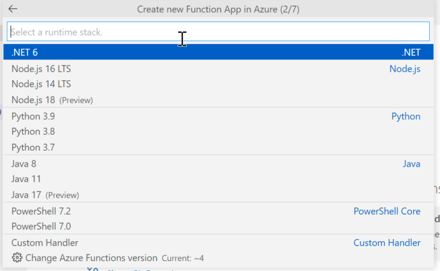Image resolution: width=440 pixels, height=271 pixels.
Task: Click the Python group label
Action: 406,116
